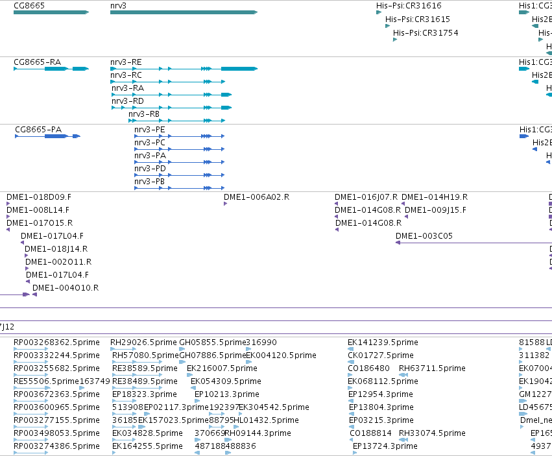Click the DME1-004O10.R feature label
Viewport: 552px width, 456px height.
point(66,288)
